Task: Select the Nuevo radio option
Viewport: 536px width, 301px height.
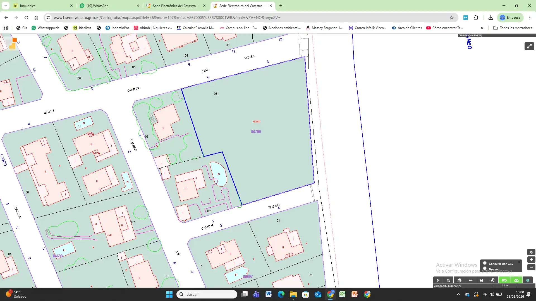Action: (x=485, y=268)
